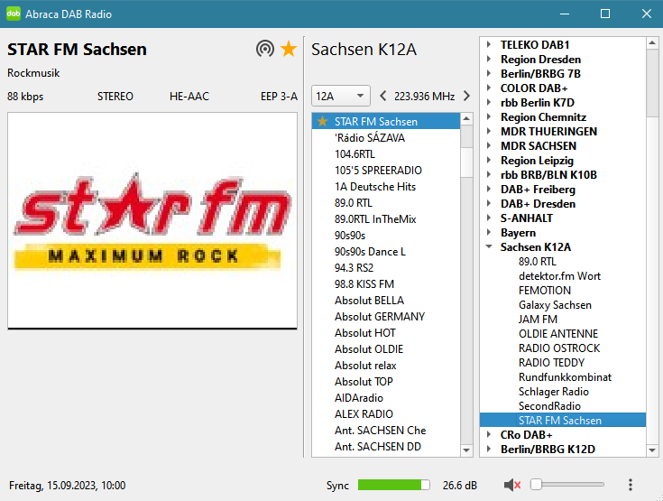The image size is (663, 501).
Task: Click the volume slider track
Action: pyautogui.click(x=568, y=486)
